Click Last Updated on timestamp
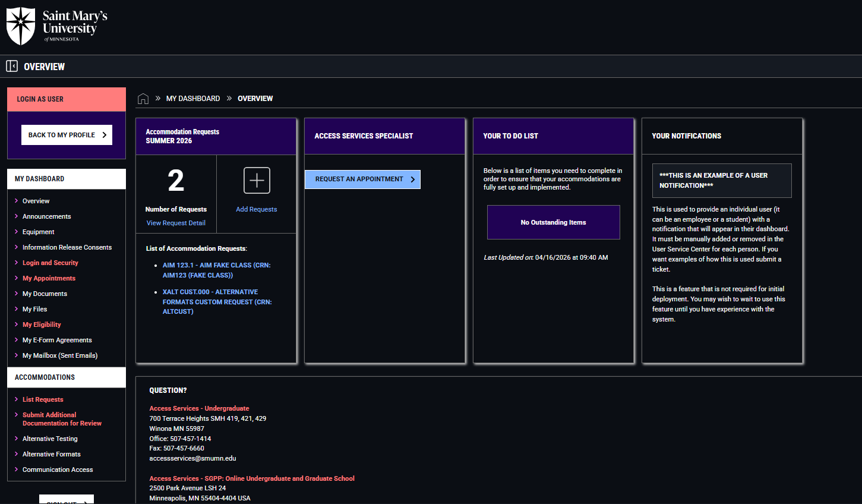 click(x=546, y=257)
